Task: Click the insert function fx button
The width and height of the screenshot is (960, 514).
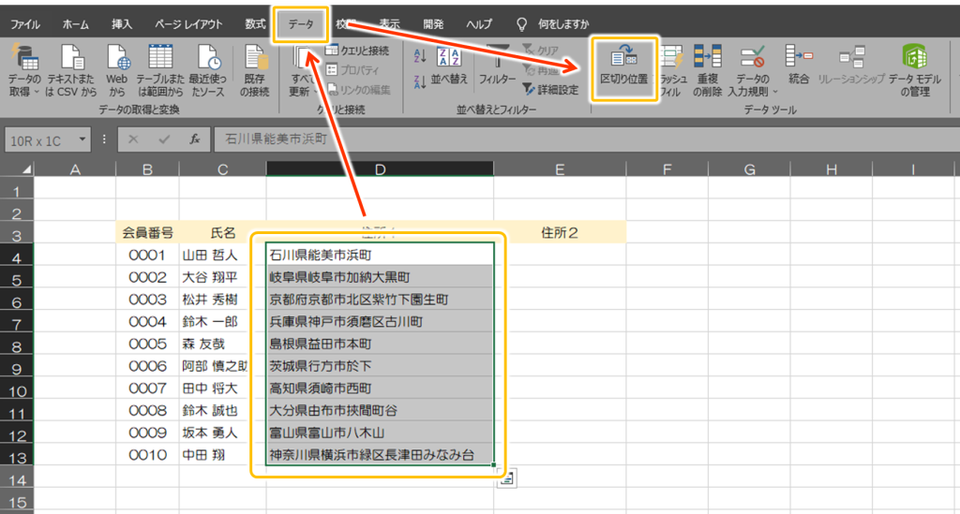Action: click(x=194, y=139)
